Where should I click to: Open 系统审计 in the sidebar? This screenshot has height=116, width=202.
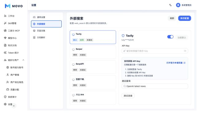coord(12,97)
